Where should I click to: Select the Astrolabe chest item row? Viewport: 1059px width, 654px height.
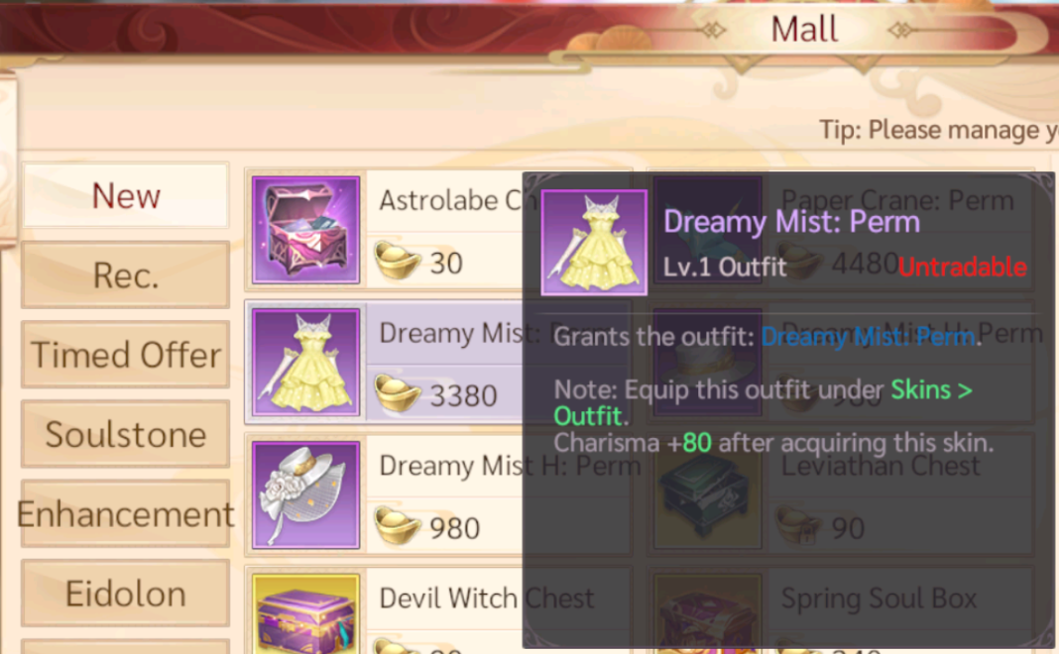(439, 230)
